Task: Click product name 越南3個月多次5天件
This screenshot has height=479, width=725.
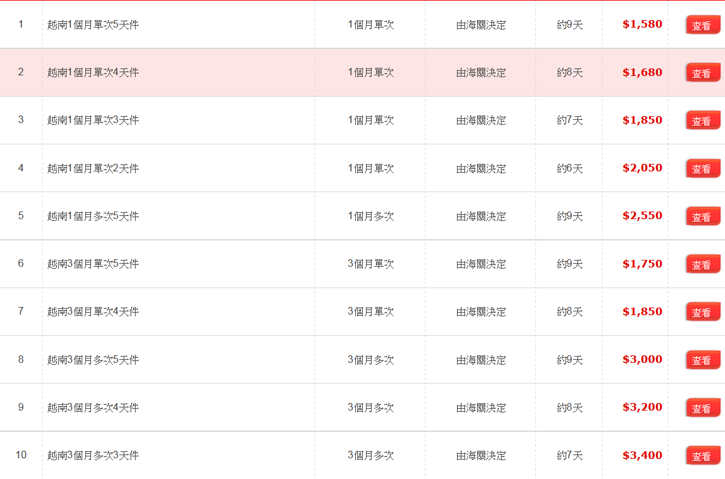Action: (93, 360)
